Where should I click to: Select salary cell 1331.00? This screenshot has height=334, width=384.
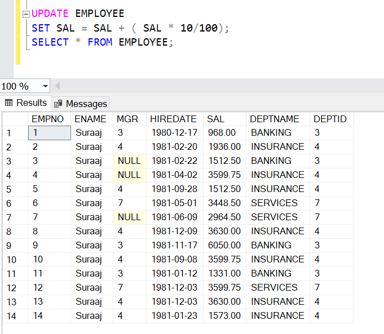click(224, 274)
